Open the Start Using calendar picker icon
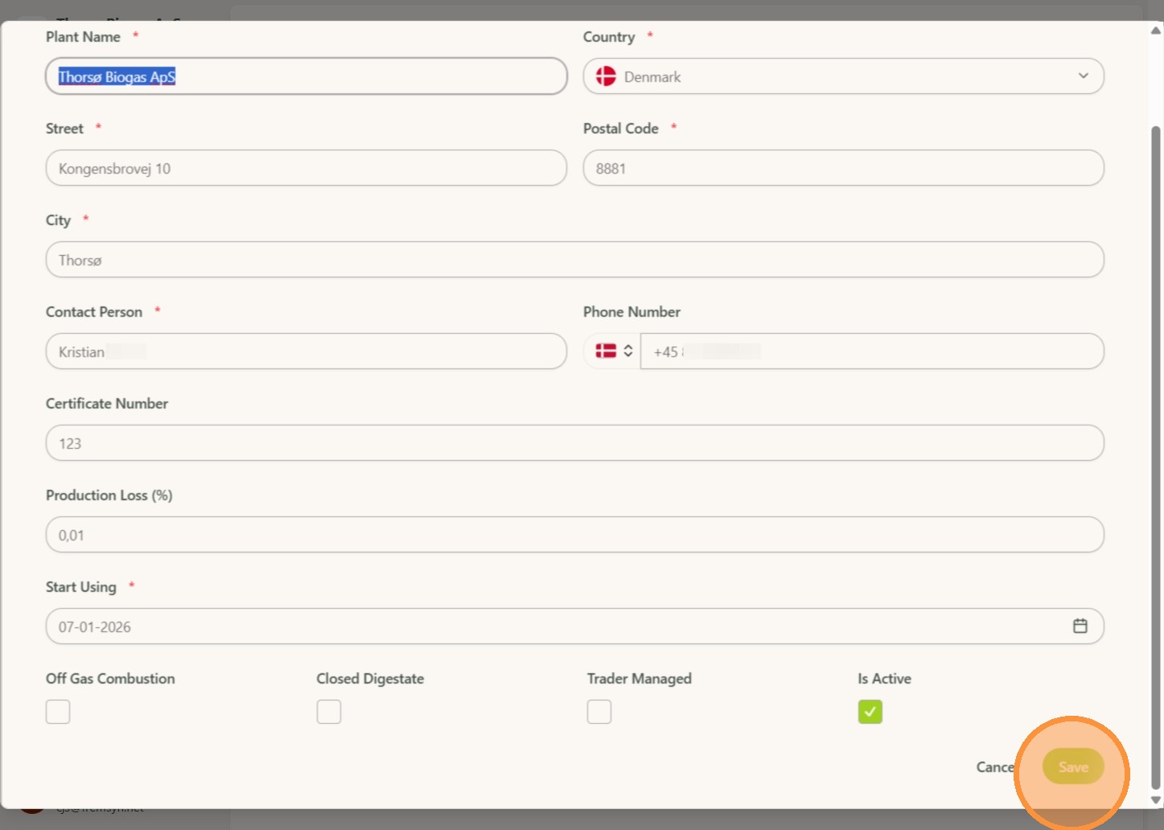Screen dimensions: 1164x830 tap(1080, 626)
